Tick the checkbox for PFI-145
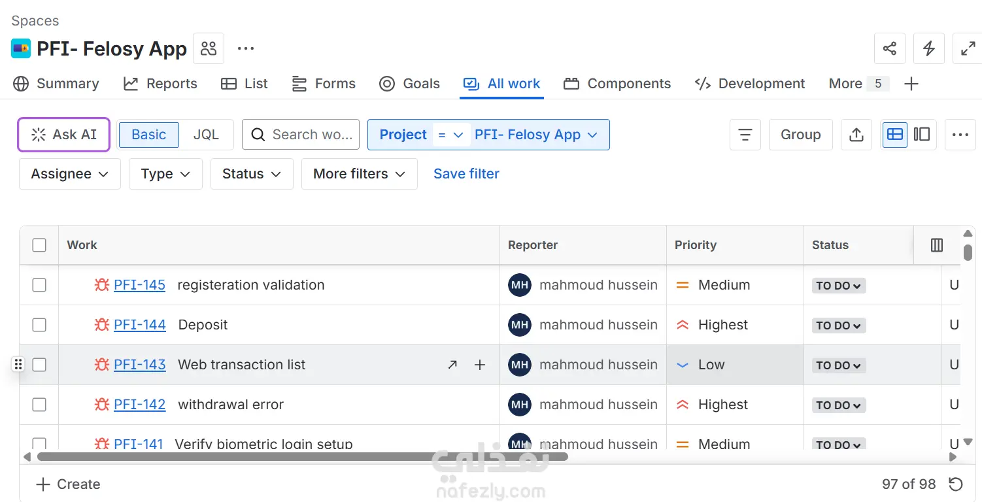 point(39,285)
